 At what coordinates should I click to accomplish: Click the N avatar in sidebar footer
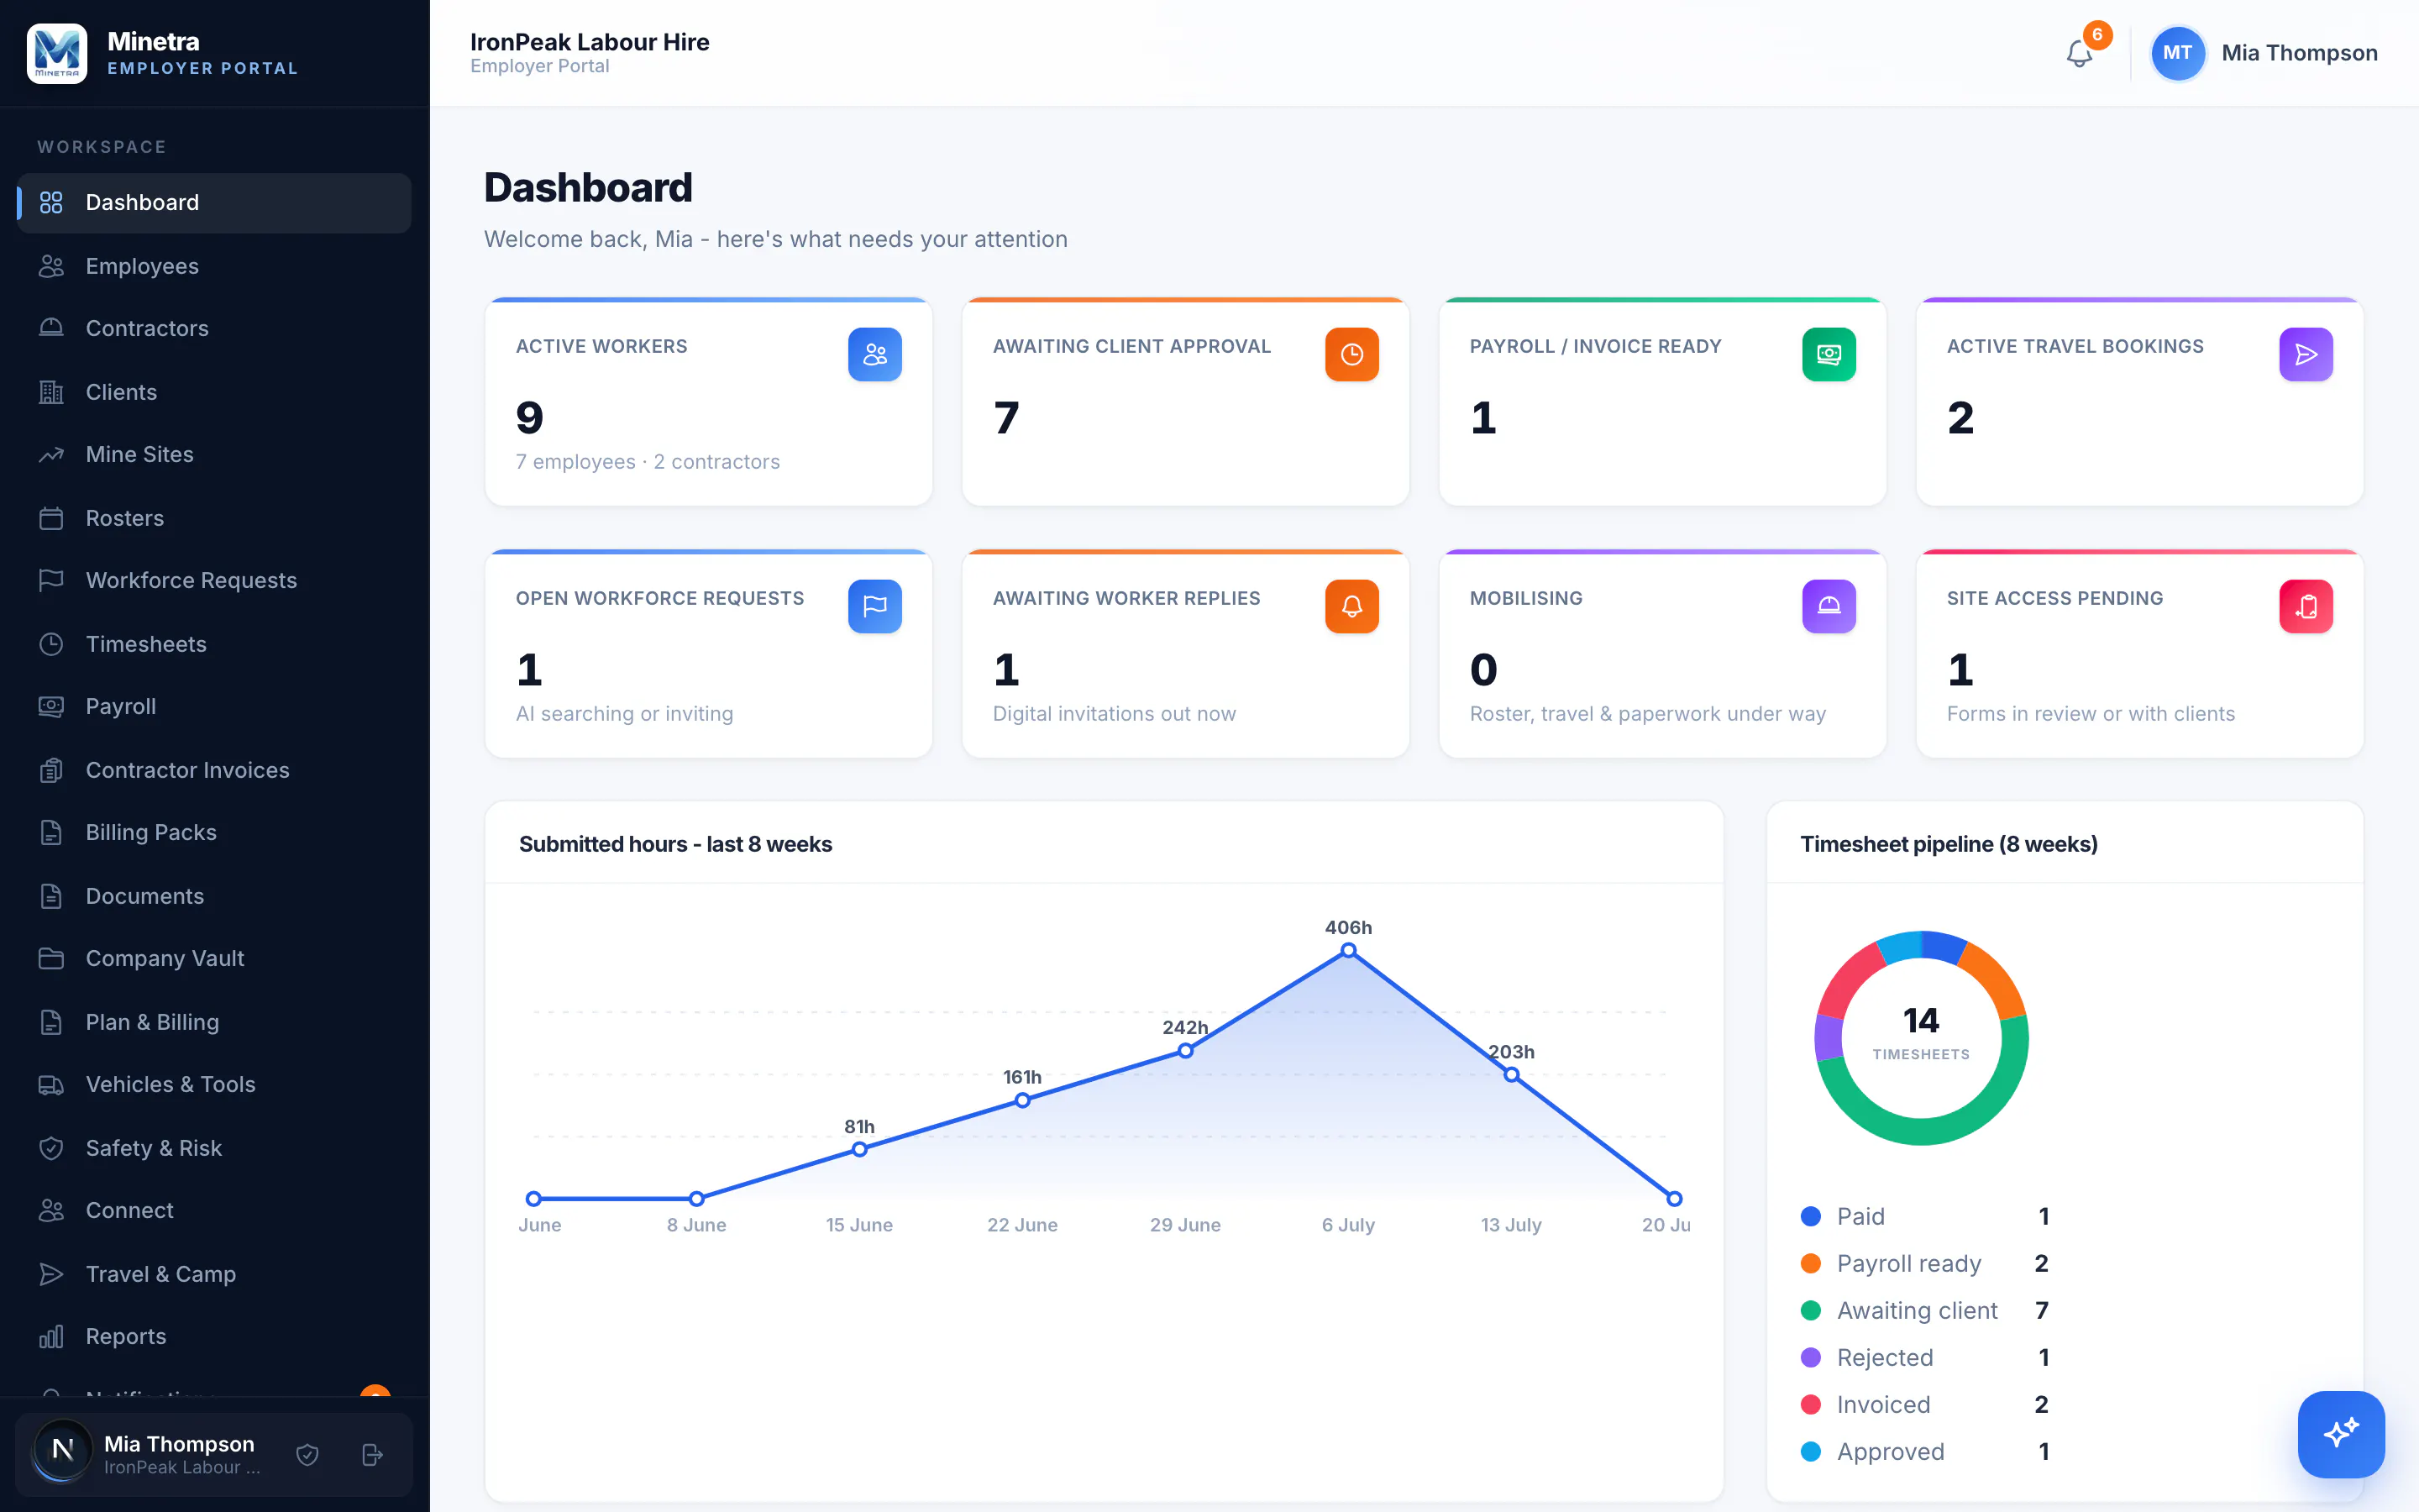click(62, 1449)
